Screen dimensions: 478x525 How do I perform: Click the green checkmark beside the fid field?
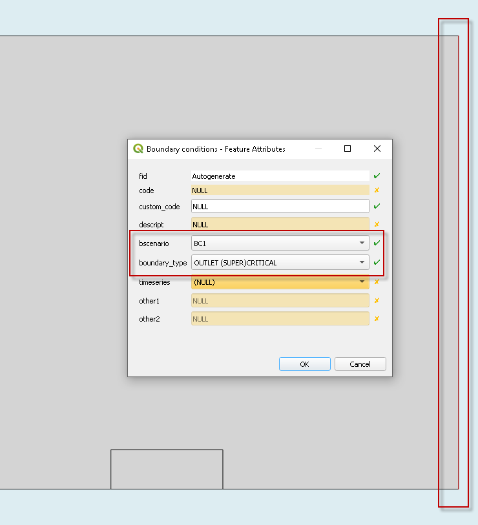pos(377,176)
